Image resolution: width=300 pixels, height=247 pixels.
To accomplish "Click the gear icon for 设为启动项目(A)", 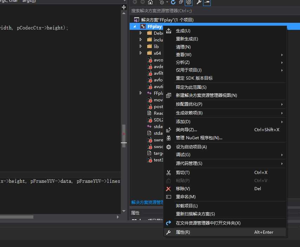I will point(169,147).
